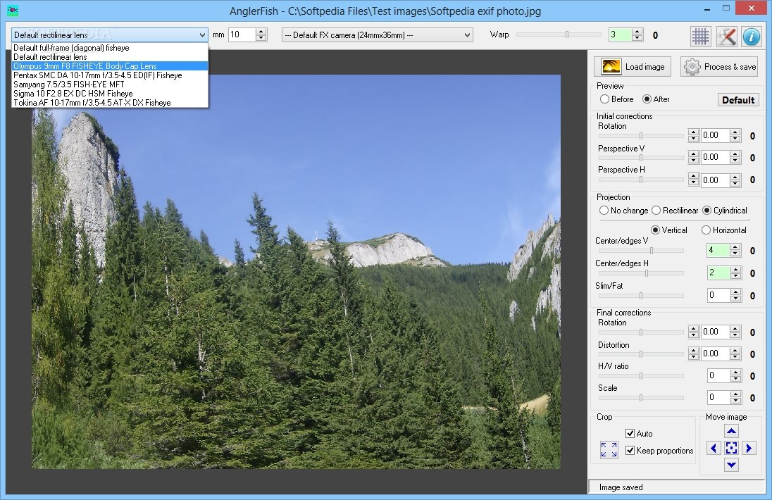Select the Before preview option
Viewport: 772px width, 500px height.
coord(617,99)
